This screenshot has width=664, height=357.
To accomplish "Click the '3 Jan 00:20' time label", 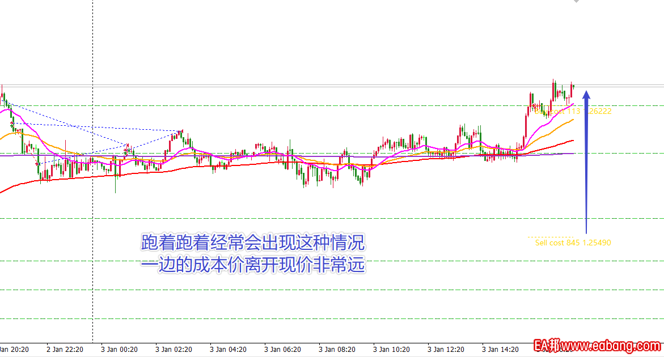I will coord(119,350).
